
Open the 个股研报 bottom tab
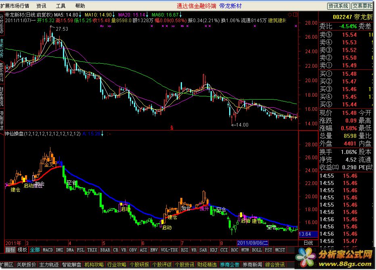click(139, 265)
